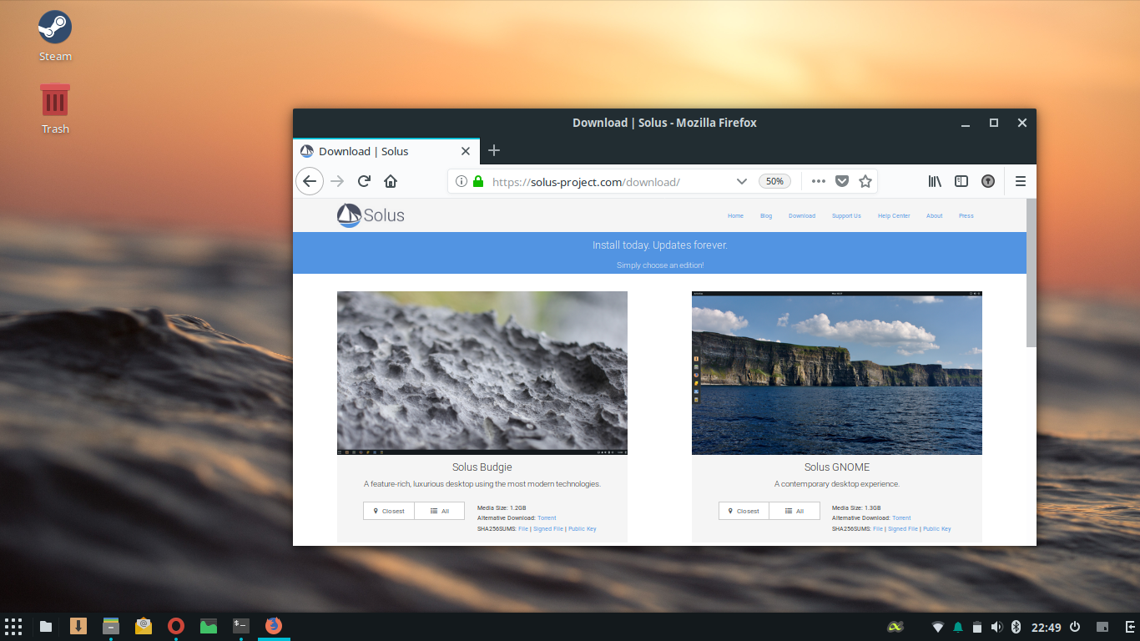Show All mirrors for Solus Budgie
The width and height of the screenshot is (1140, 641).
point(440,511)
